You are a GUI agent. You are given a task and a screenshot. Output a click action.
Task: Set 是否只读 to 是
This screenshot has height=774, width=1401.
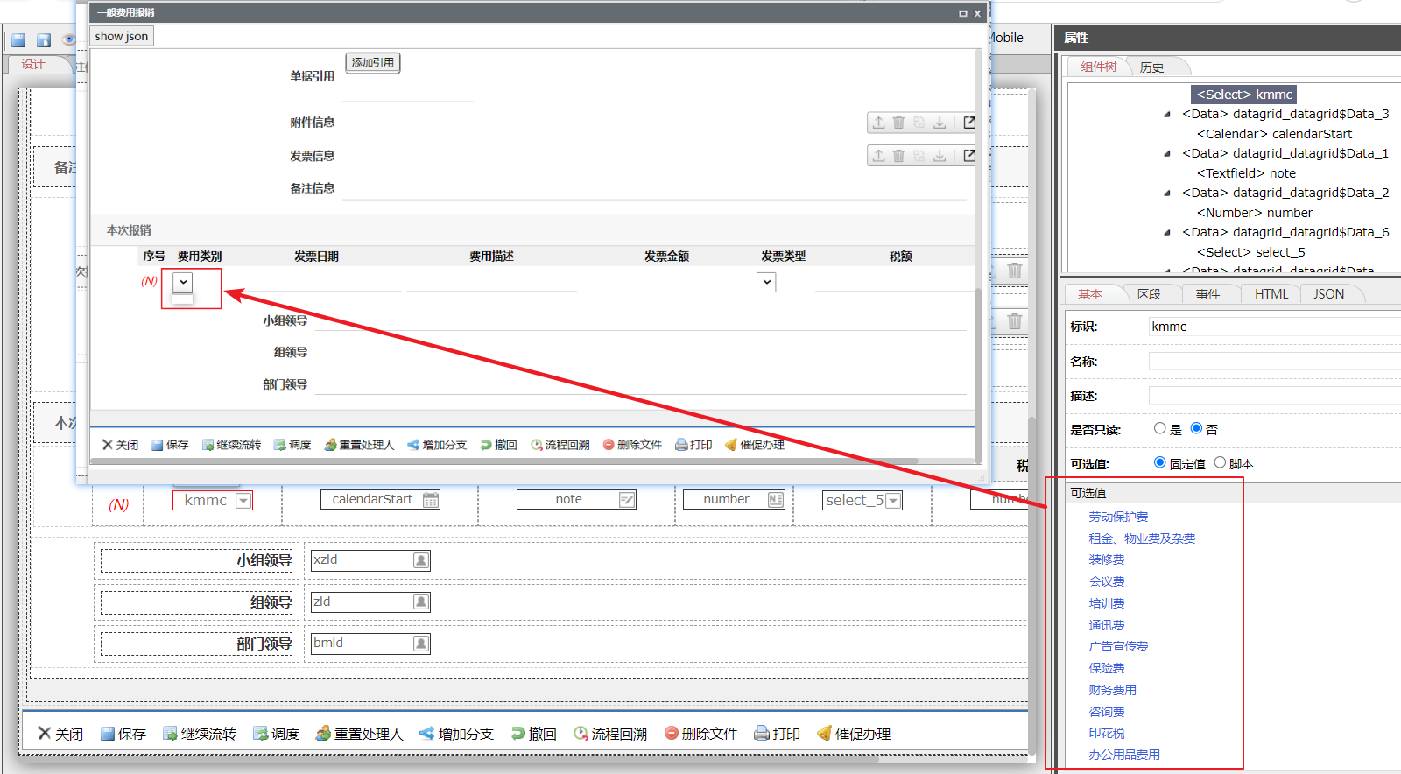tap(1160, 428)
